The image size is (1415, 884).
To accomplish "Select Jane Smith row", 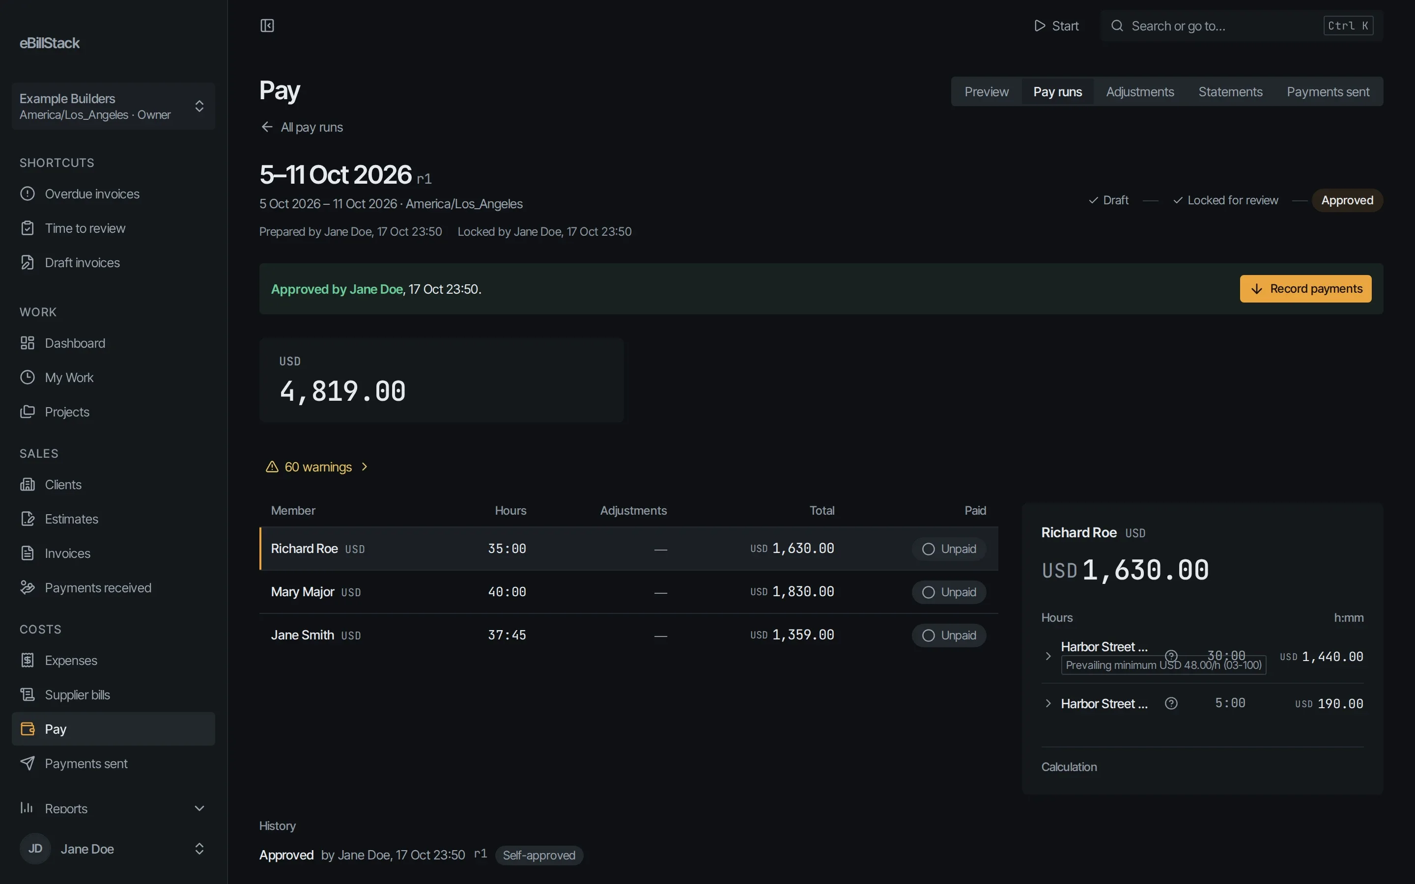I will pos(628,635).
